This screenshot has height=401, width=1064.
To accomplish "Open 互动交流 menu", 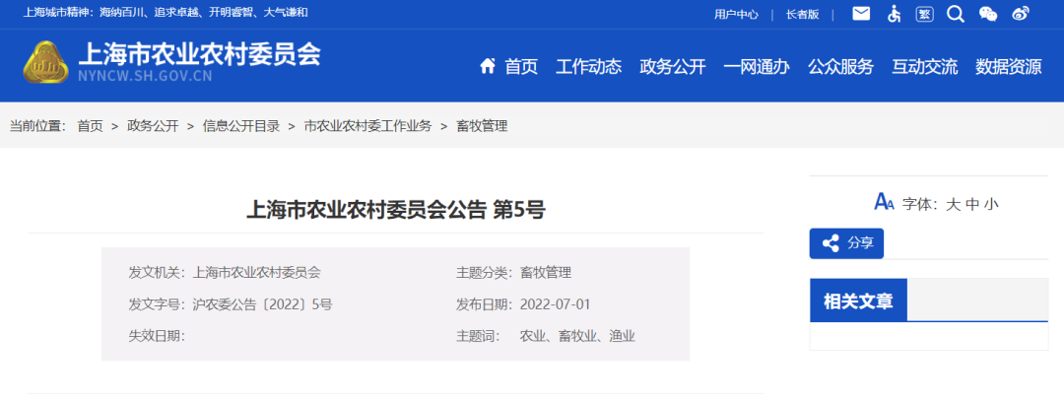I will coord(924,66).
